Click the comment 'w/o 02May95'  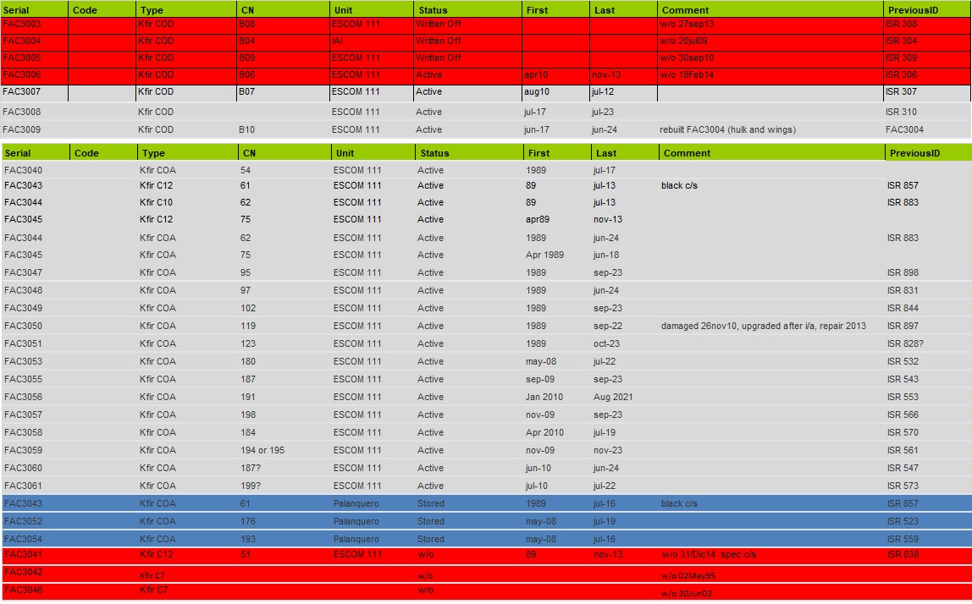click(688, 576)
